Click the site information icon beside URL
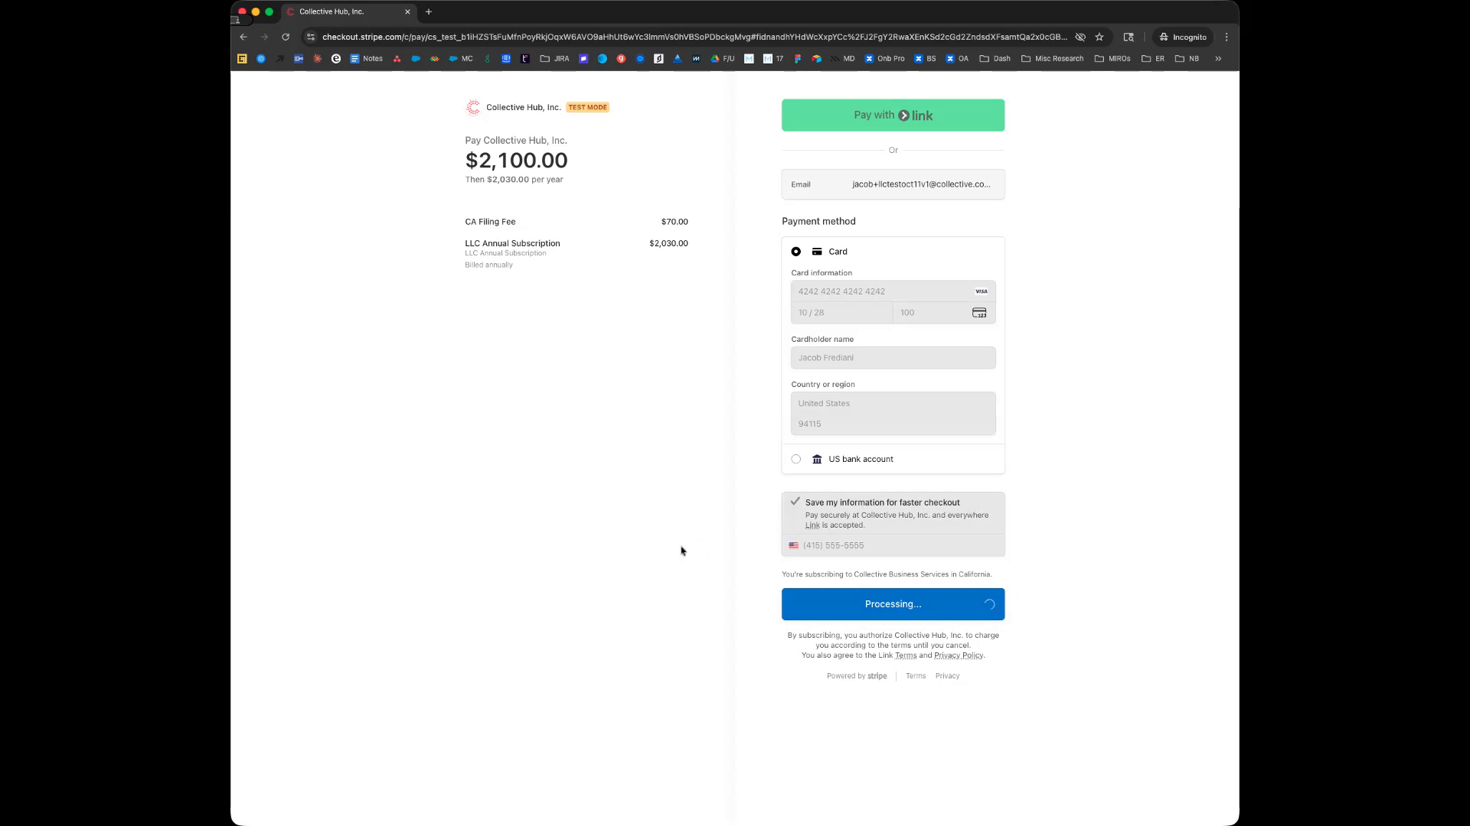Screen dimensions: 1470x826 coord(310,37)
